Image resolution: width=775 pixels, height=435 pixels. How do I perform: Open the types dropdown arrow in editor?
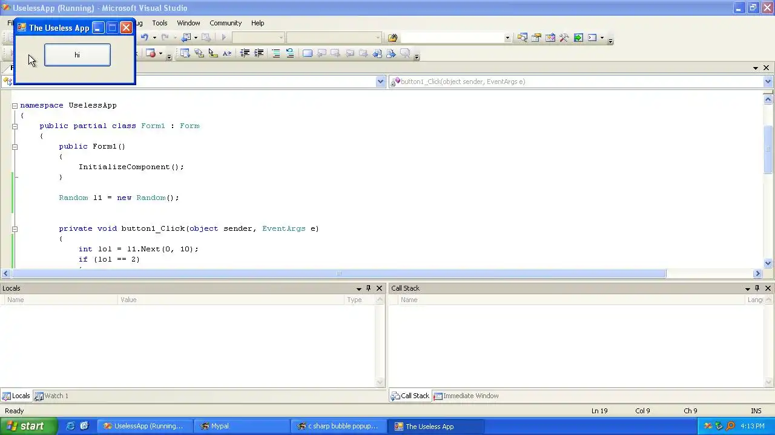pos(380,82)
